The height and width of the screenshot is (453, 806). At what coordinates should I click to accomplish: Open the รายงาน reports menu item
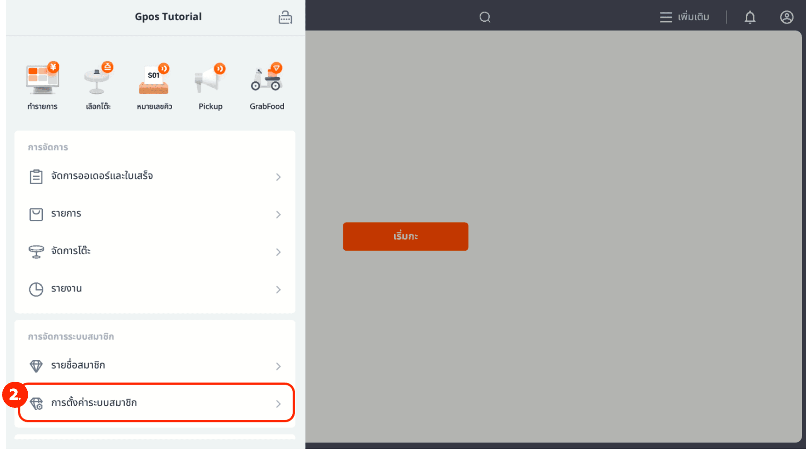(x=155, y=289)
